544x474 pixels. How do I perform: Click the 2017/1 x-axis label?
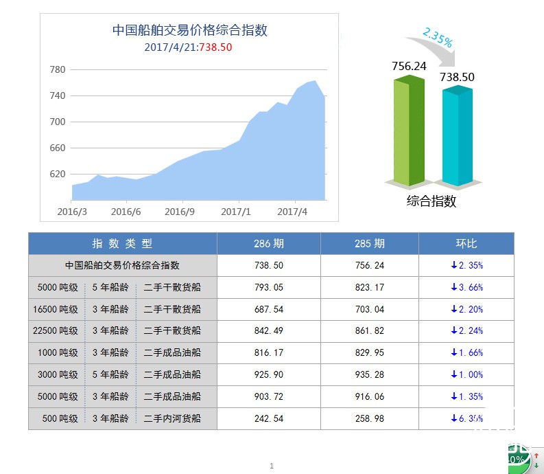(236, 212)
